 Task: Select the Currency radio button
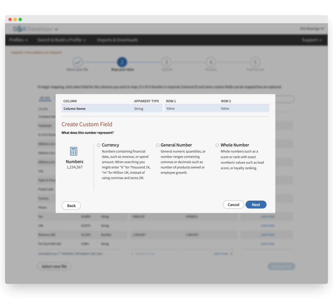(98, 145)
